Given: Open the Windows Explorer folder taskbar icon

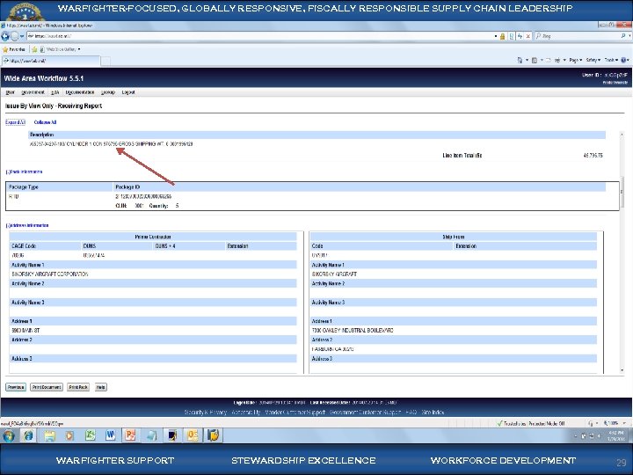Looking at the screenshot, I should point(49,435).
